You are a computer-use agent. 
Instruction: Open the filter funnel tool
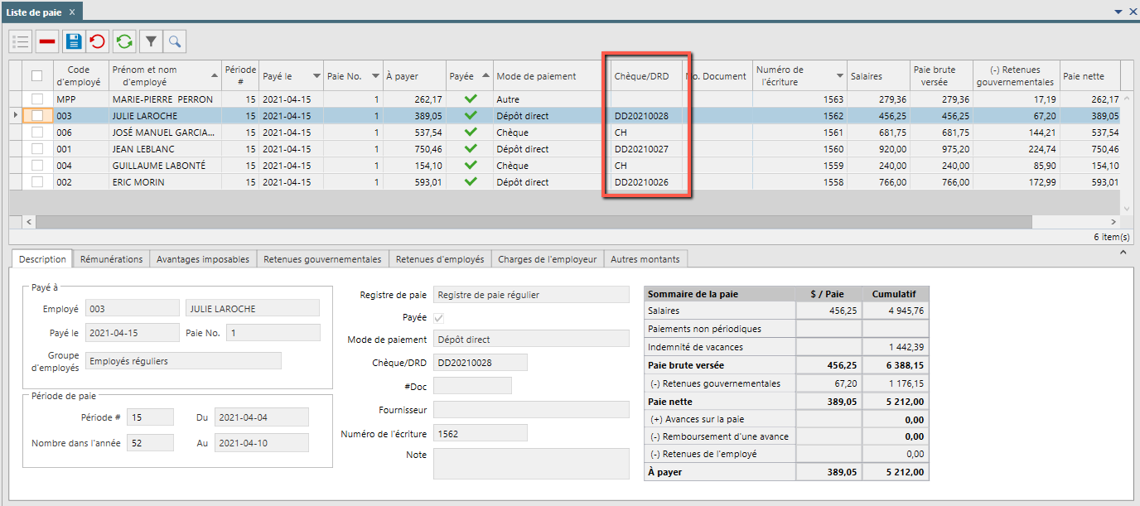click(x=151, y=41)
